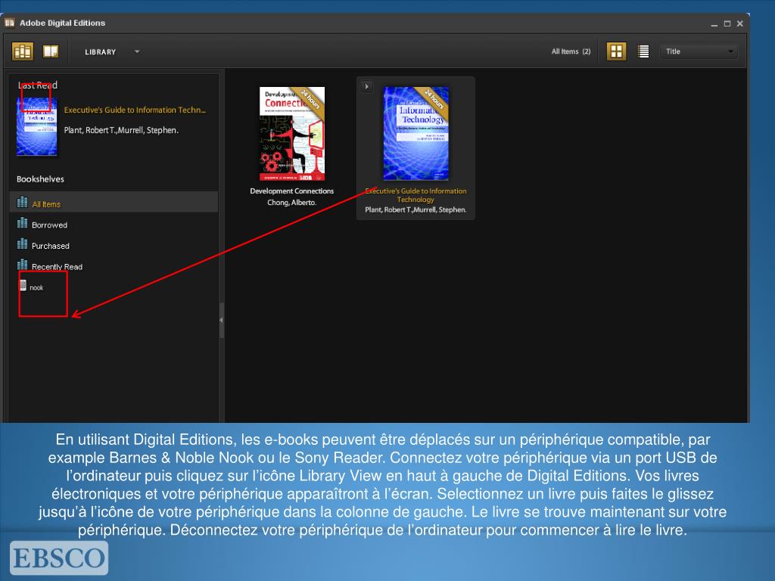Click the Purchased bookshelf icon
775x581 pixels.
(x=22, y=244)
